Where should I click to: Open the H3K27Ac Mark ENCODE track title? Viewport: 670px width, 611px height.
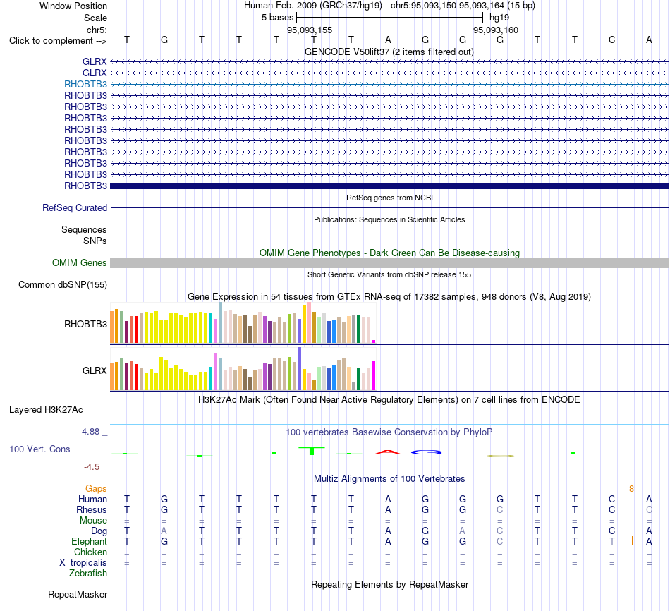[x=389, y=400]
